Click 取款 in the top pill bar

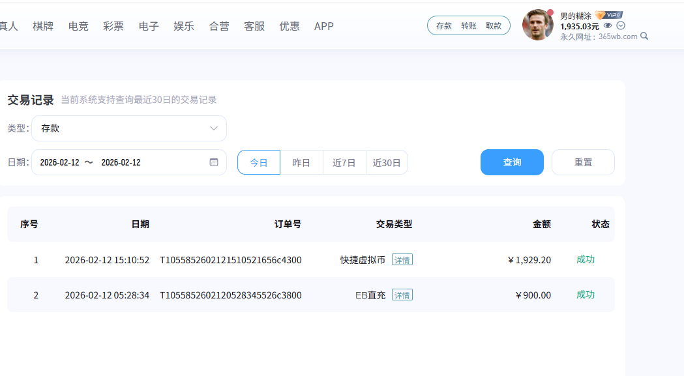tap(494, 26)
